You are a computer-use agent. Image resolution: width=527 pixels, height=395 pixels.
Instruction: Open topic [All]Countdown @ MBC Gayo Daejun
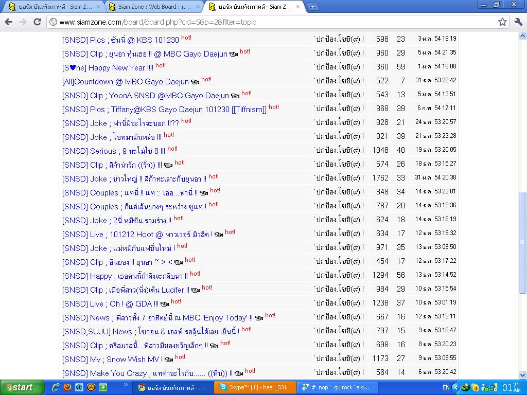pyautogui.click(x=126, y=82)
